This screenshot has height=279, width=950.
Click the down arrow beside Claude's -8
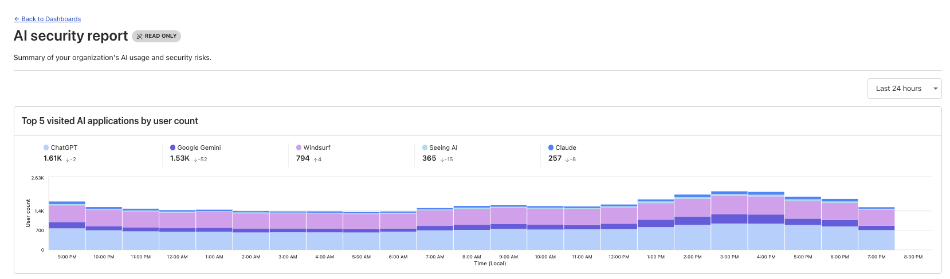pyautogui.click(x=567, y=160)
